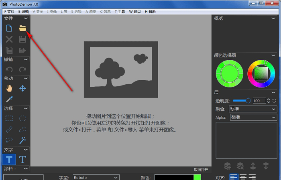281x187 pixels.
Task: Set text alignment to center
Action: (243, 177)
